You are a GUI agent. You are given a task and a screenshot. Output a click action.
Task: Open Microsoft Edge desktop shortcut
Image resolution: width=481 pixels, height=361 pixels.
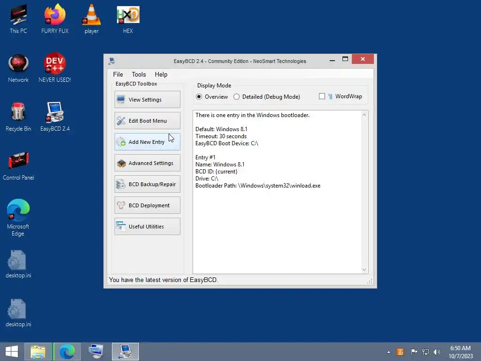click(x=18, y=218)
